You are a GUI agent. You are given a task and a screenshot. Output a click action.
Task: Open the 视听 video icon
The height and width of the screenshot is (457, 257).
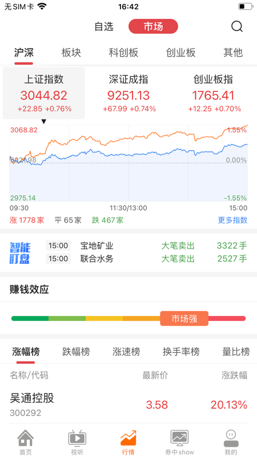(77, 438)
